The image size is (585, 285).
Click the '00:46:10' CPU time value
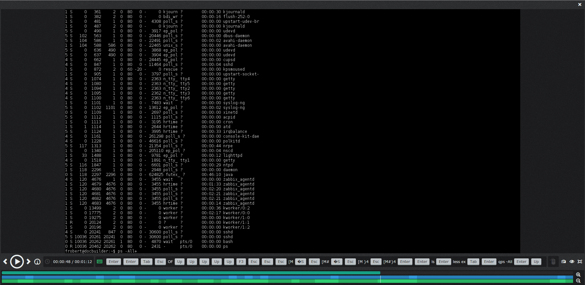tap(211, 175)
